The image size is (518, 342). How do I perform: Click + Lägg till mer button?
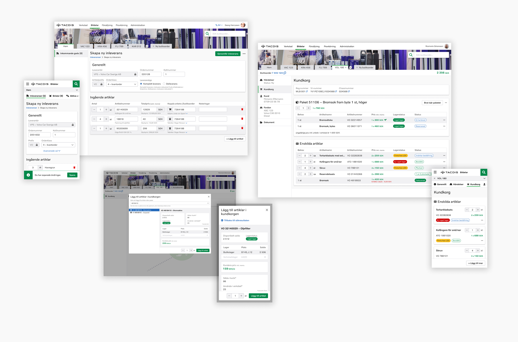[x=476, y=263]
